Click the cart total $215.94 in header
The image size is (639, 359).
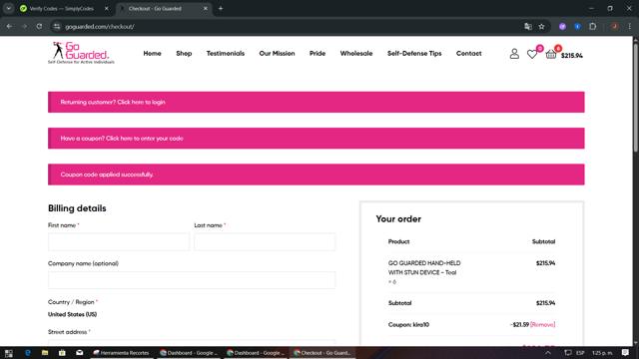click(x=572, y=56)
